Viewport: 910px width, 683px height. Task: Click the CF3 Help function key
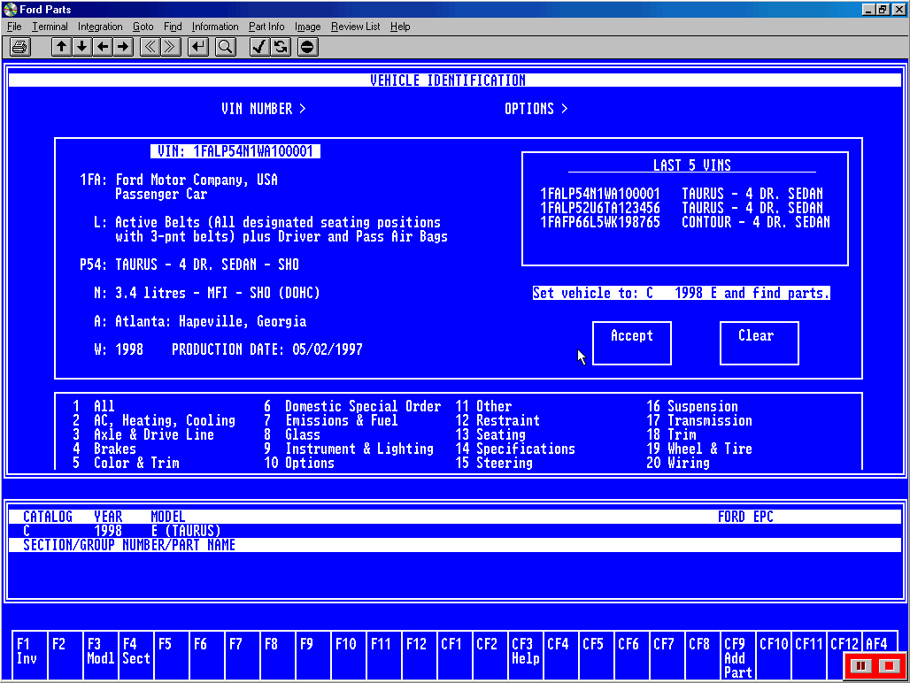[525, 655]
